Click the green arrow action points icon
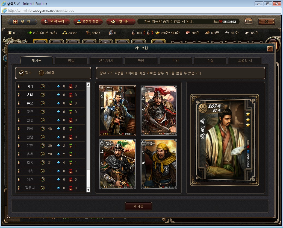283x228 pixels. [x=30, y=33]
